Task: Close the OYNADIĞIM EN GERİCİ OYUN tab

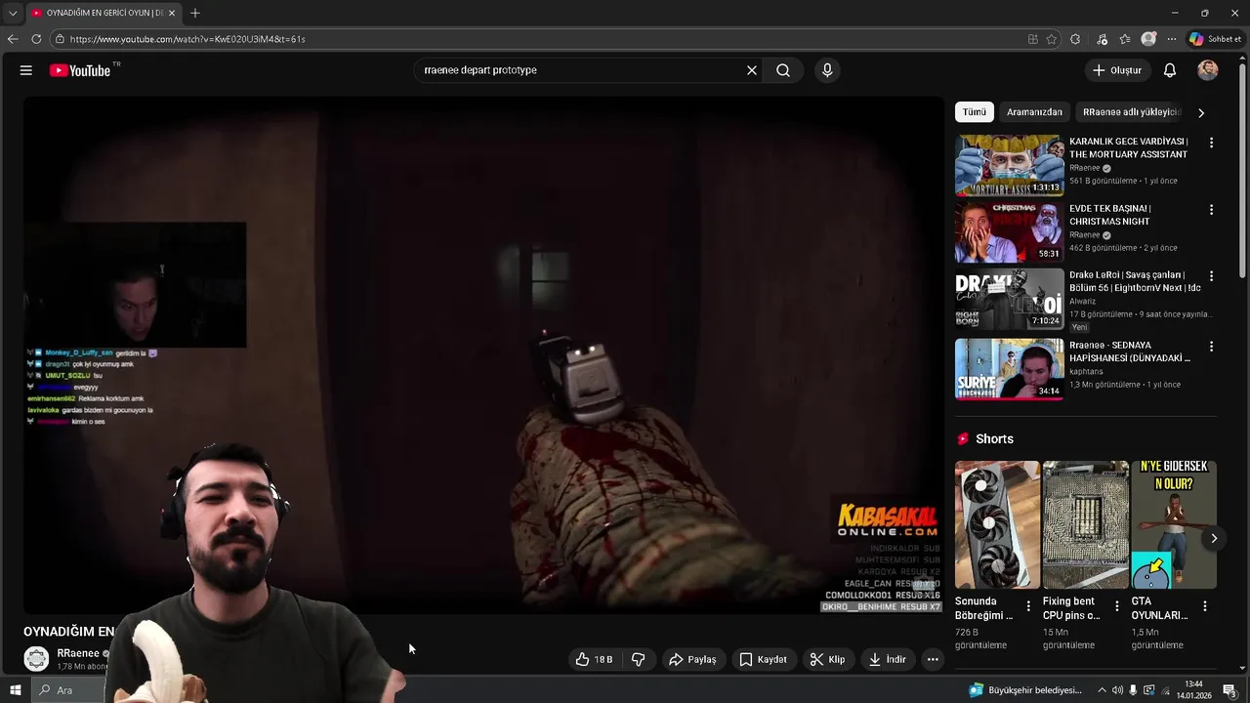Action: [172, 13]
